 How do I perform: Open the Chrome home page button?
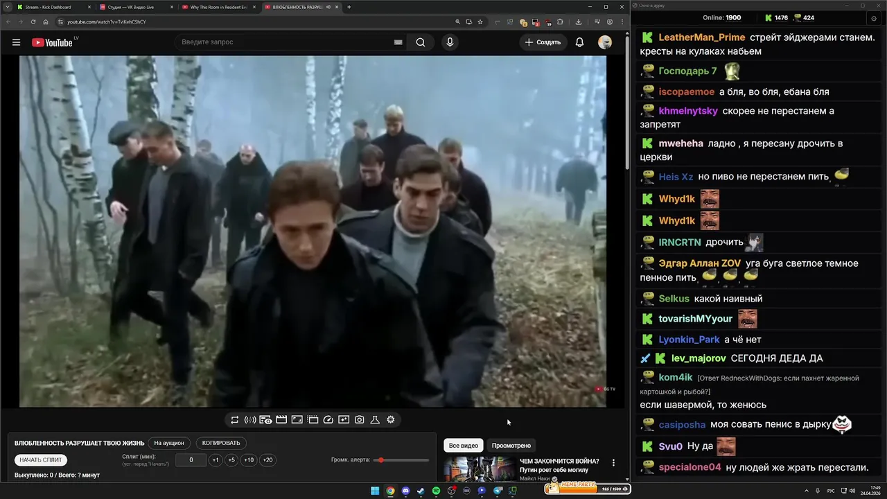[x=46, y=21]
